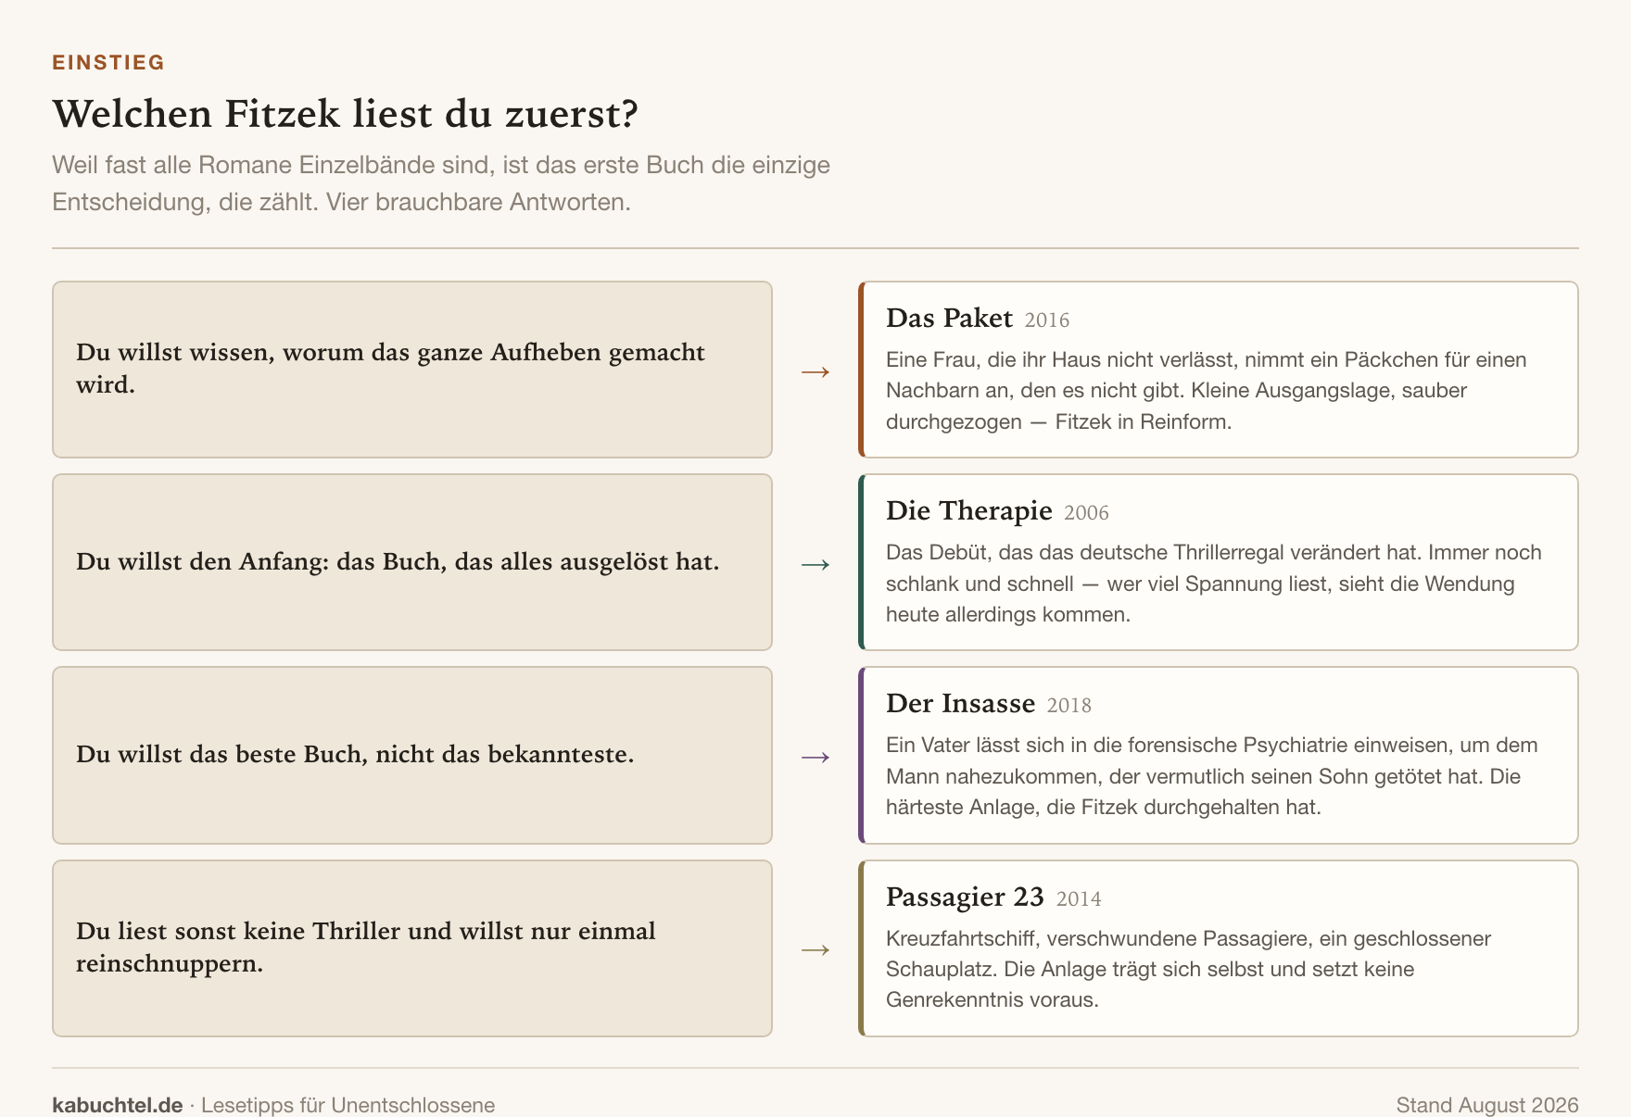Open the Der Insasse title

point(960,703)
